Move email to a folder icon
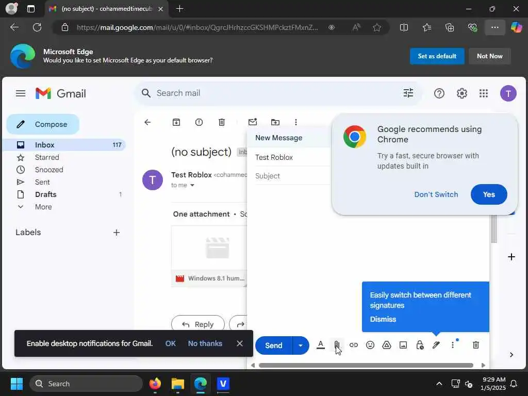 pos(275,122)
